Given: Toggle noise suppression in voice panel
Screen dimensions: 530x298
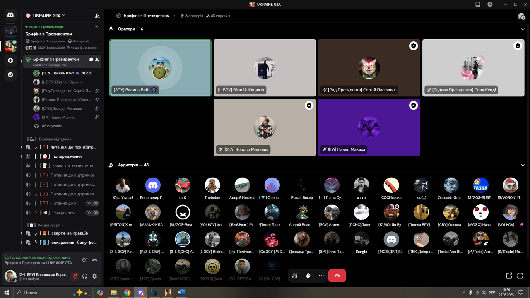Looking at the screenshot, I should point(85,260).
